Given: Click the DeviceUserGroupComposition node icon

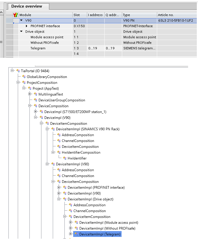Looking at the screenshot, I should [x=36, y=100].
